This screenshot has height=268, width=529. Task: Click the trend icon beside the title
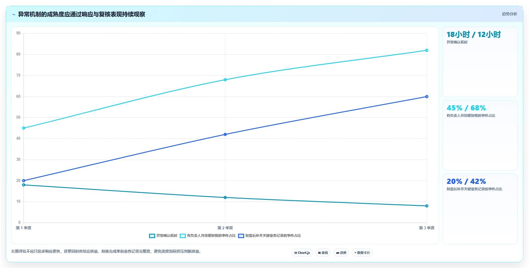(x=14, y=14)
